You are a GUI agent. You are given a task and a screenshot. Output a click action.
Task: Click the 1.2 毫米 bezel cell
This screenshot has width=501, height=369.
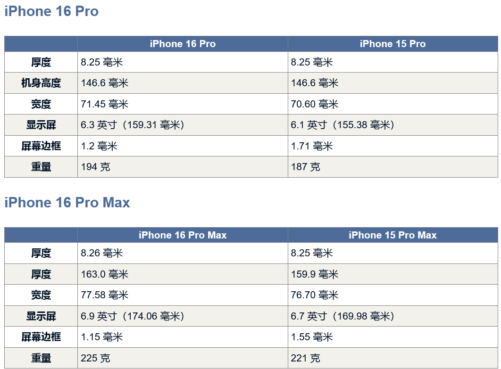183,146
